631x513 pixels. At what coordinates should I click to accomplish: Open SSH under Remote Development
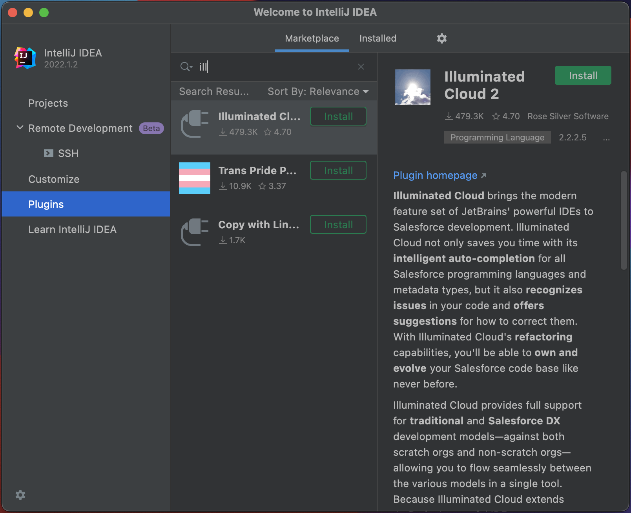pos(68,153)
